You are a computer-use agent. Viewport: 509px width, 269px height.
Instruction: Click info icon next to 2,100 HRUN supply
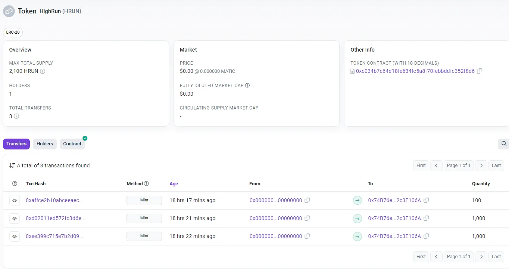(x=43, y=71)
